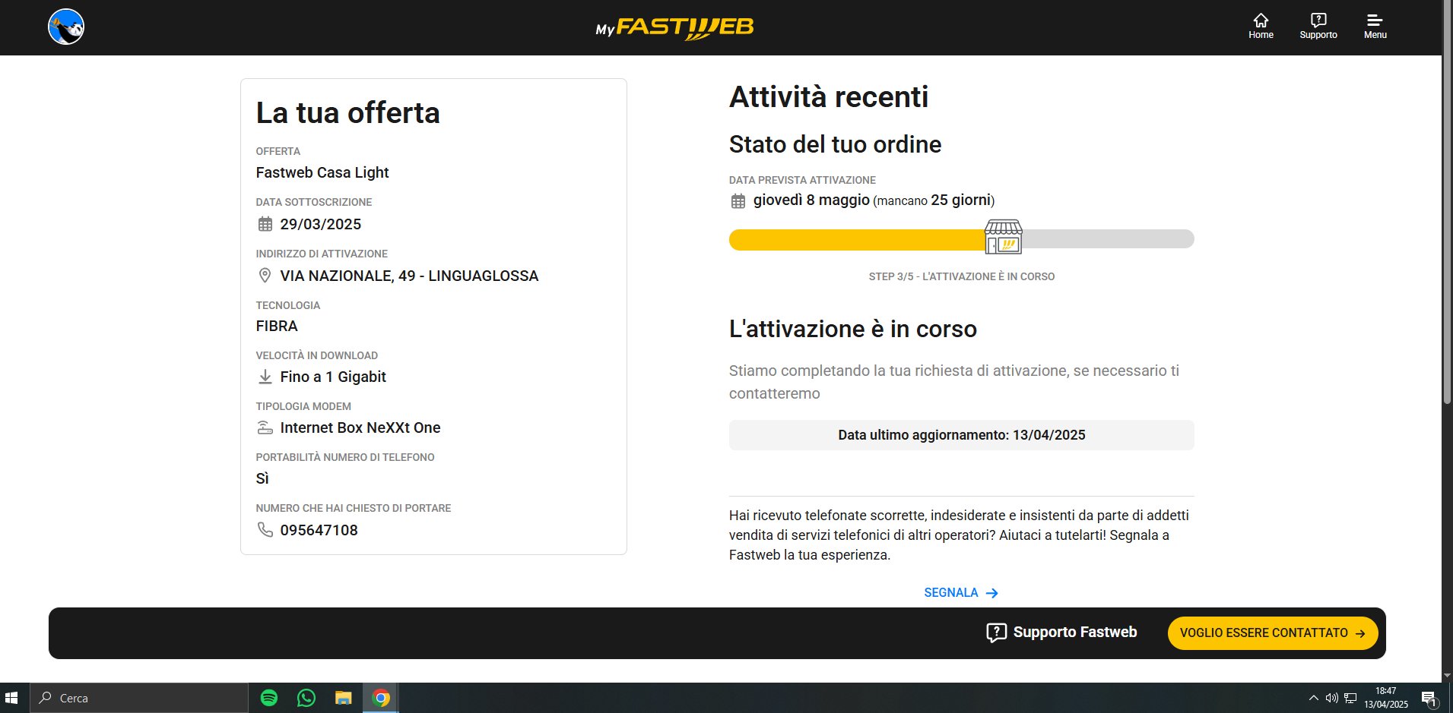The height and width of the screenshot is (713, 1453).
Task: Click the location pin icon by VIA NAZIONALE
Action: pyautogui.click(x=265, y=276)
